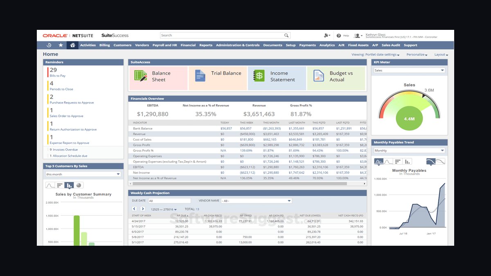
Task: Open the Shortcuts star icon
Action: pos(61,45)
